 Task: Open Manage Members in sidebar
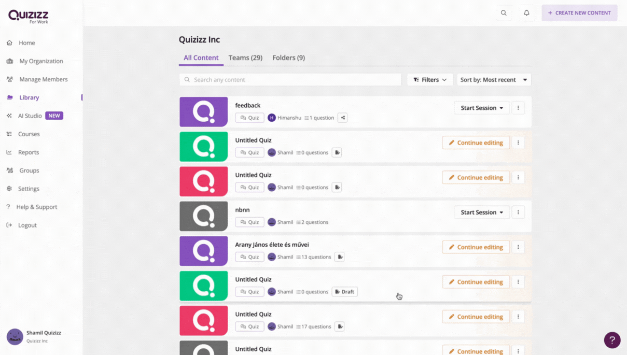click(x=44, y=79)
